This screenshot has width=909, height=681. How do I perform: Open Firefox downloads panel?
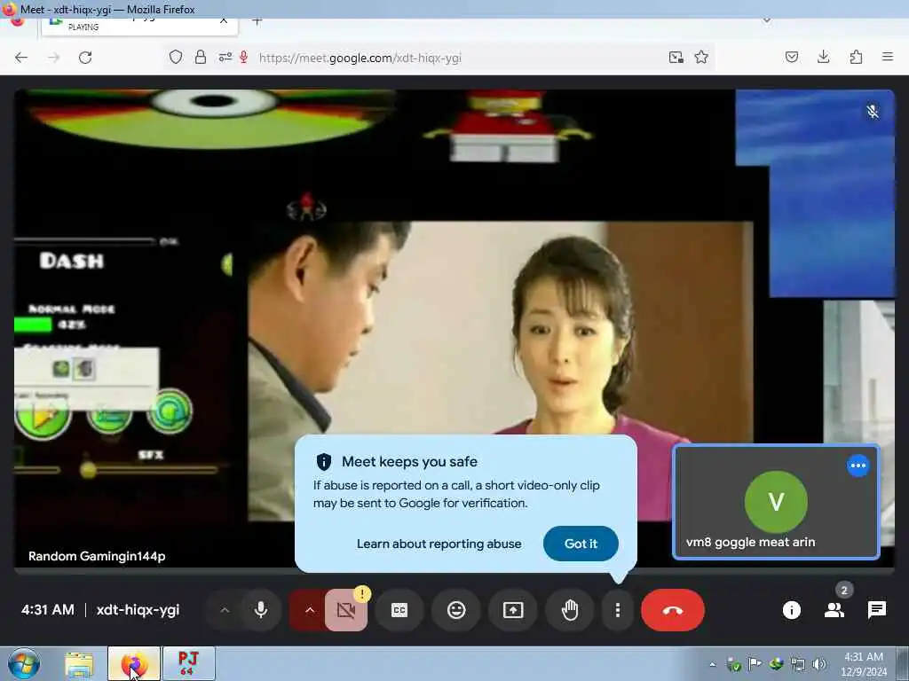point(823,58)
